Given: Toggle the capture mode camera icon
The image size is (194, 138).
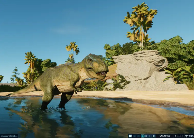Looking at the screenshot, I should pos(130,136).
